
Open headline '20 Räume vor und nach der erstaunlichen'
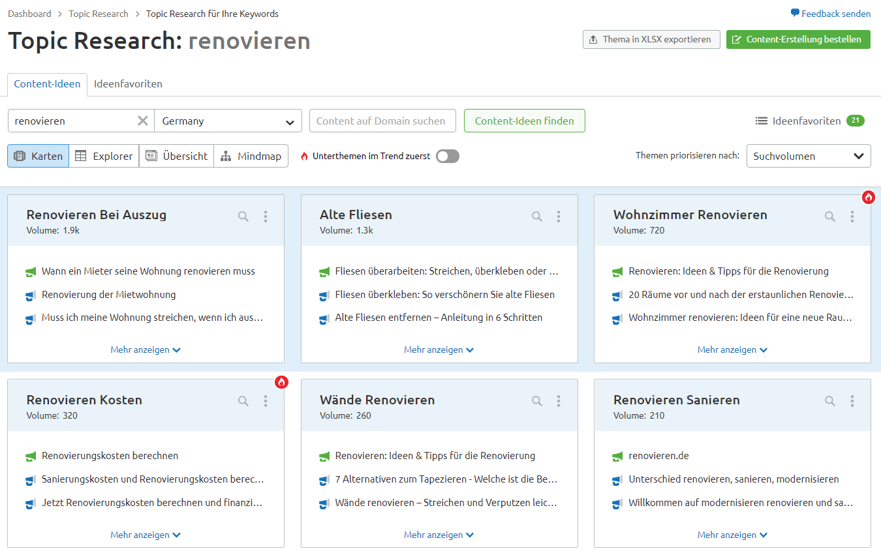(741, 295)
